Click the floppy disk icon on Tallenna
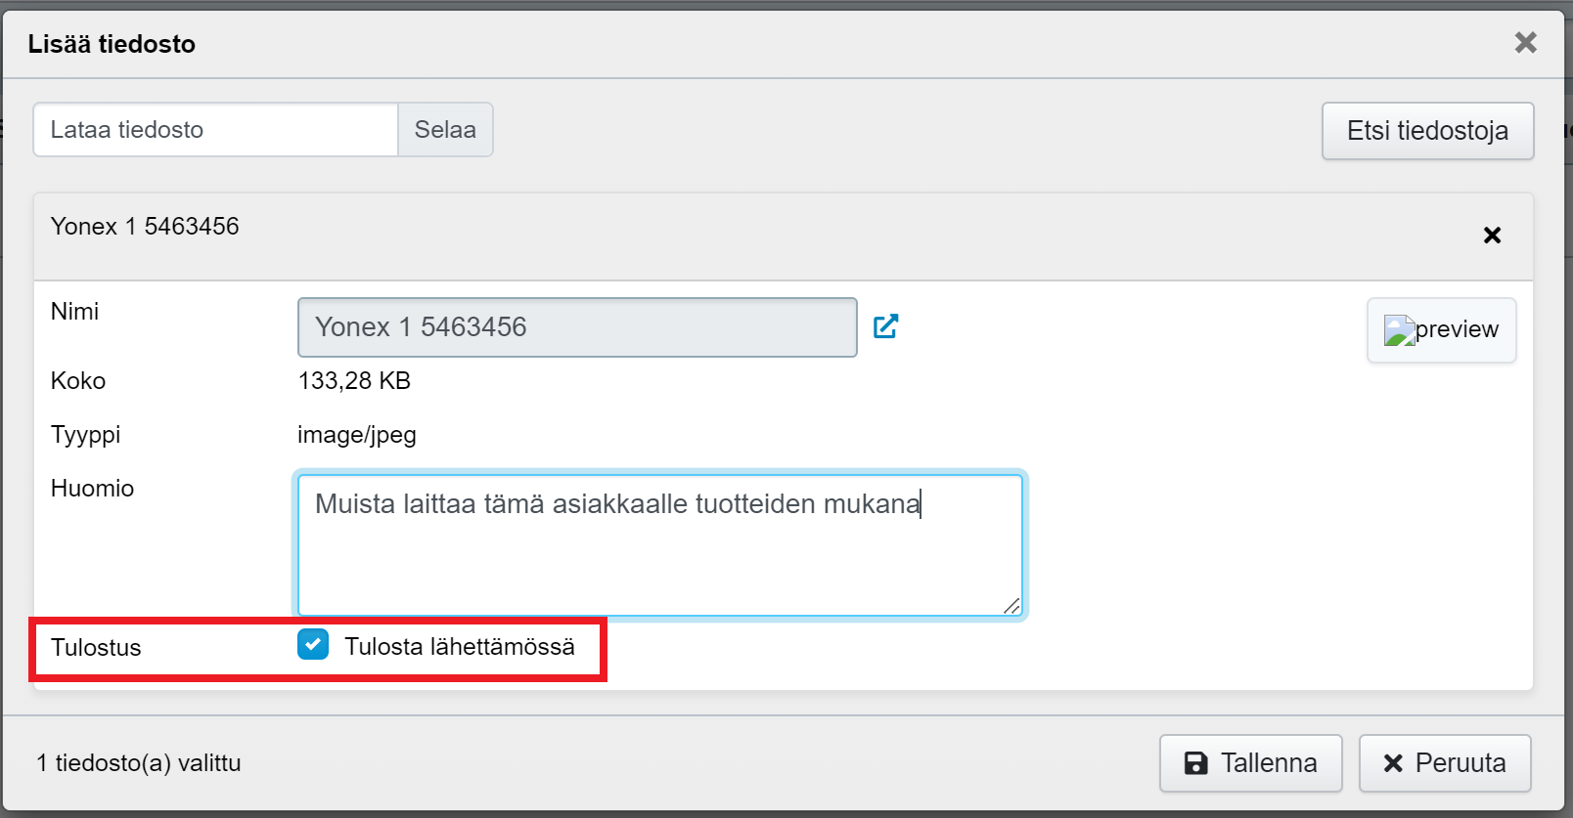Screen dimensions: 1573x818 pyautogui.click(x=1195, y=763)
